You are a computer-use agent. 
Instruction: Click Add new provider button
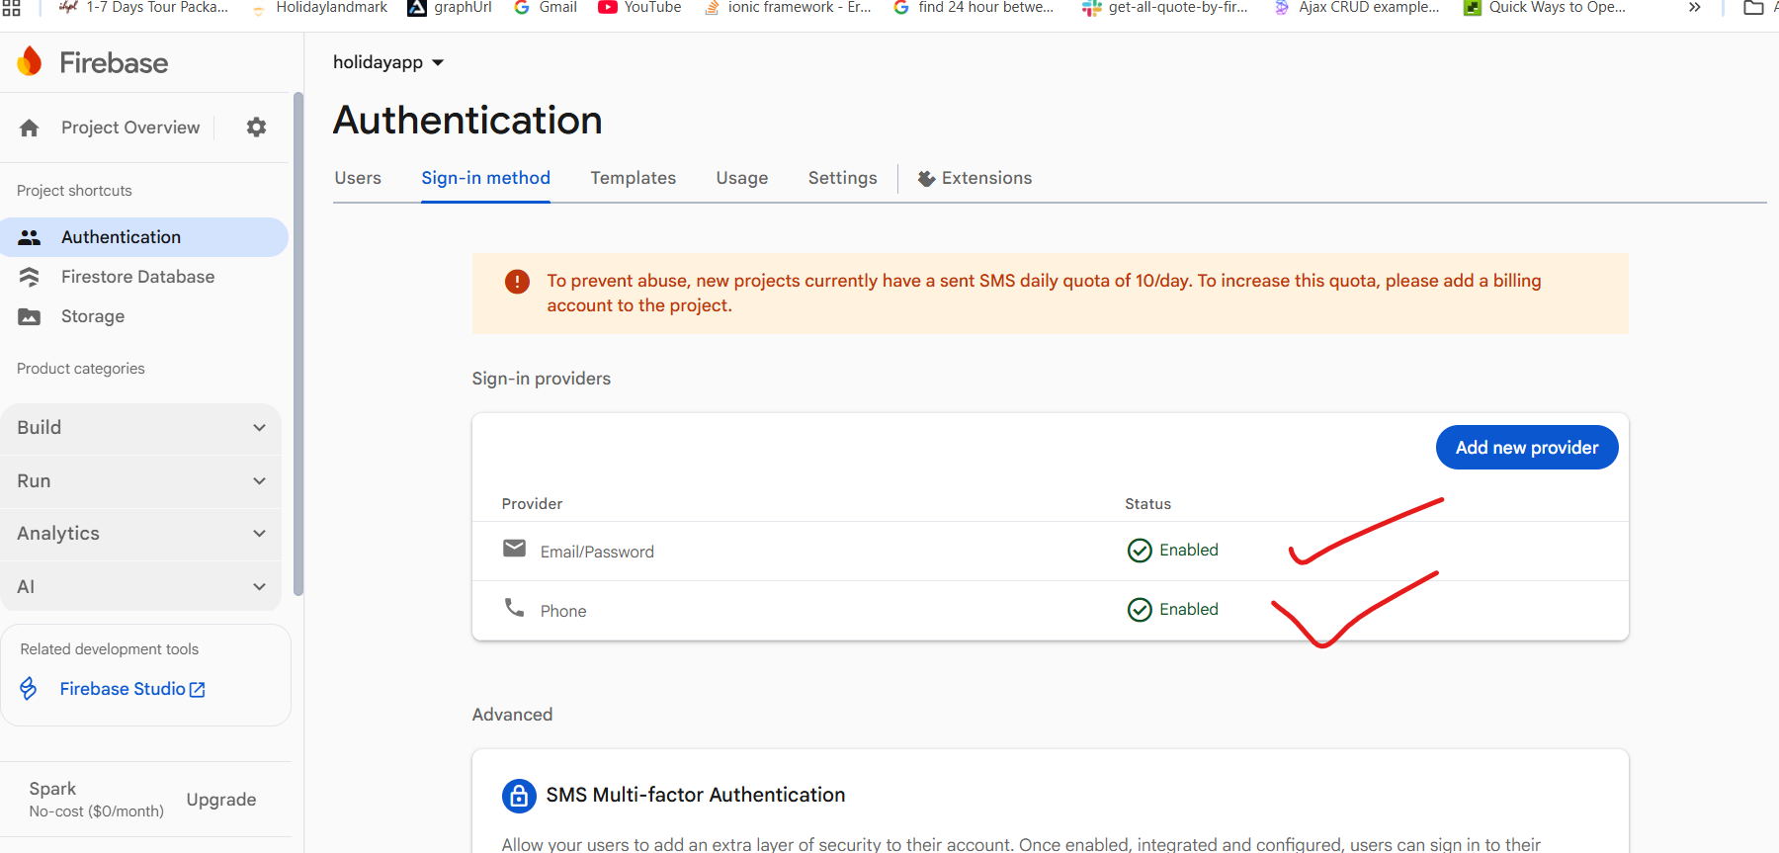1527,448
